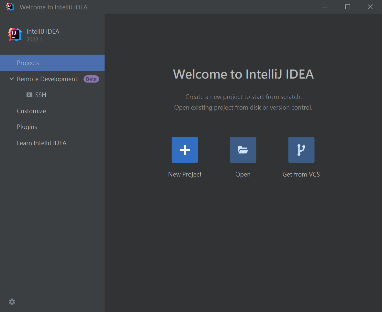Collapse the Remote Development chevron
The width and height of the screenshot is (382, 312).
[x=12, y=79]
